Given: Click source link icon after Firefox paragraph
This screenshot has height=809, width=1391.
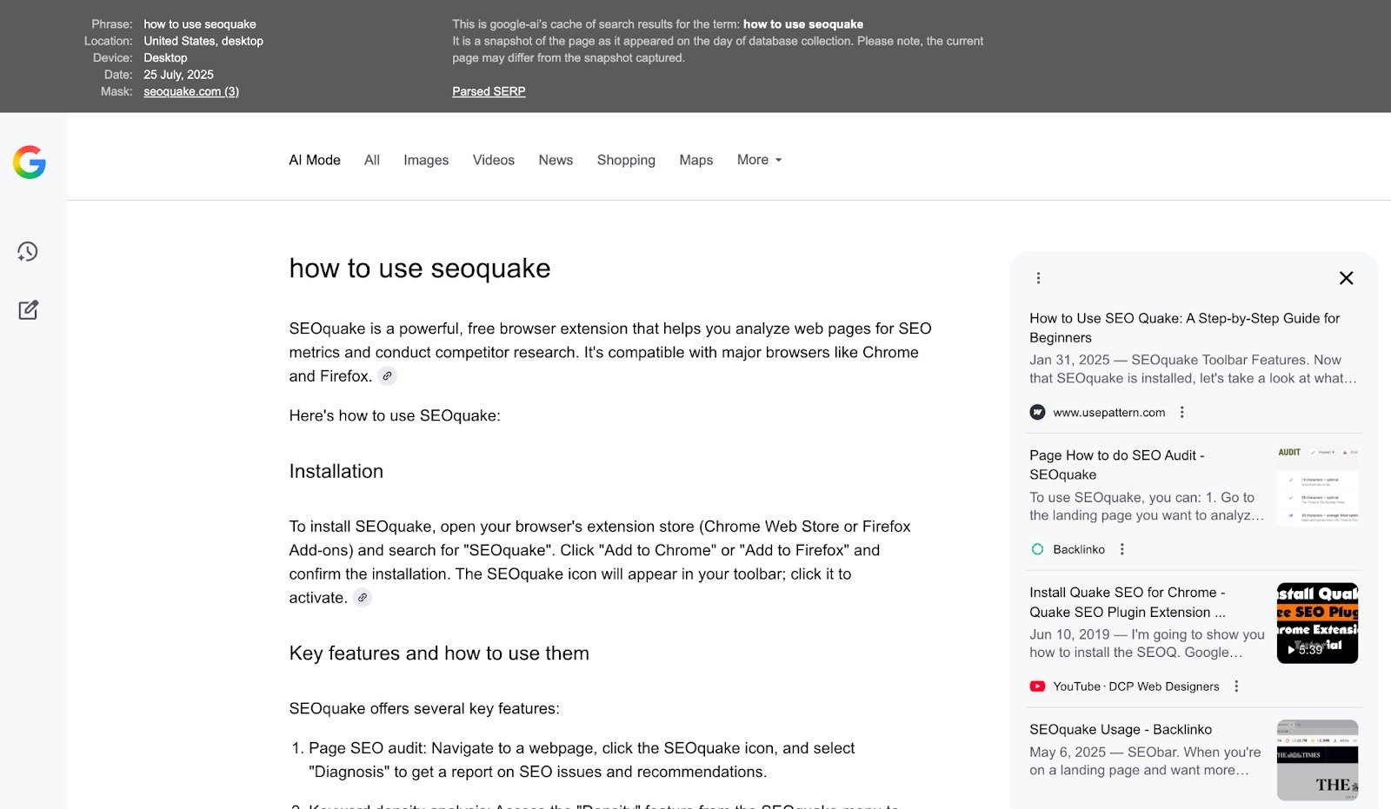Looking at the screenshot, I should point(388,376).
